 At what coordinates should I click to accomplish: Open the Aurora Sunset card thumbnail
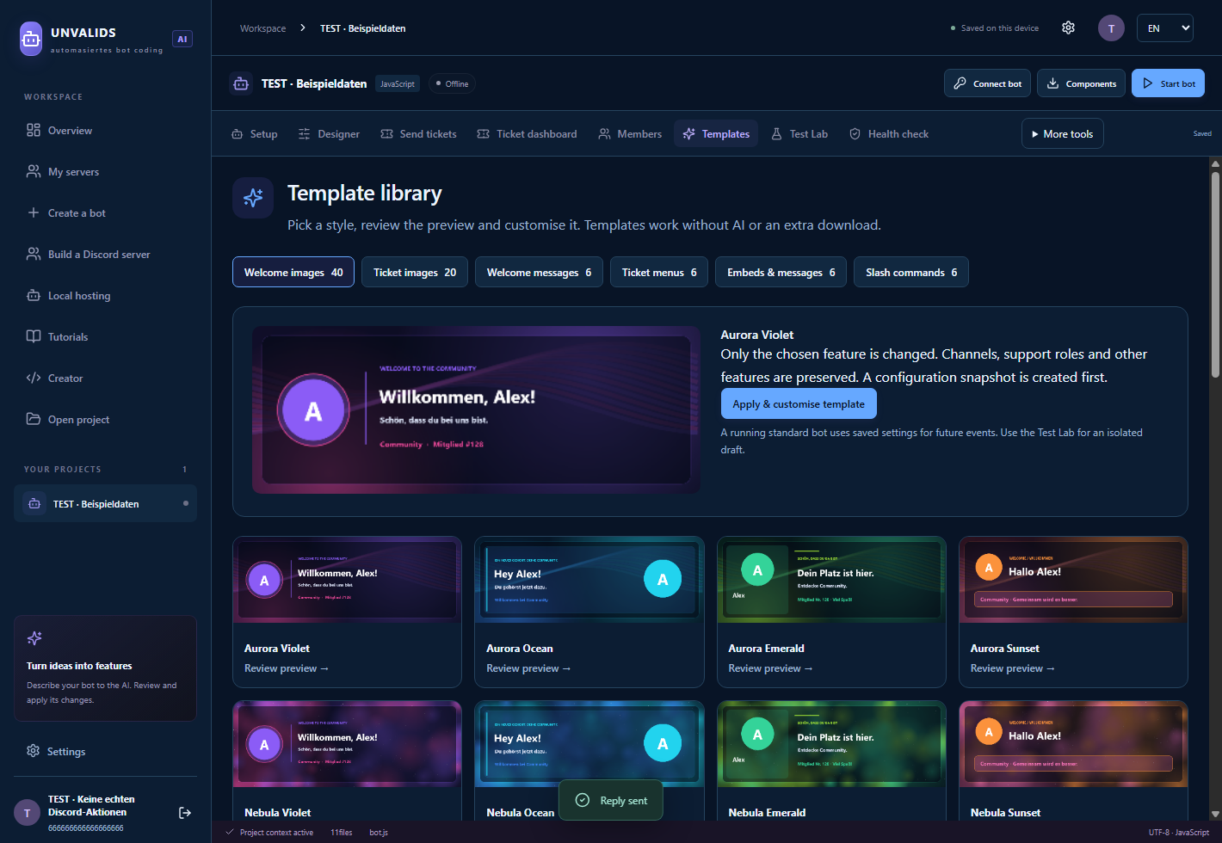click(1073, 580)
